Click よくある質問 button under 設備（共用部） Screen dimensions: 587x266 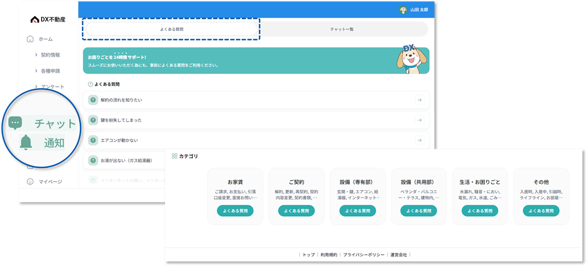[419, 211]
